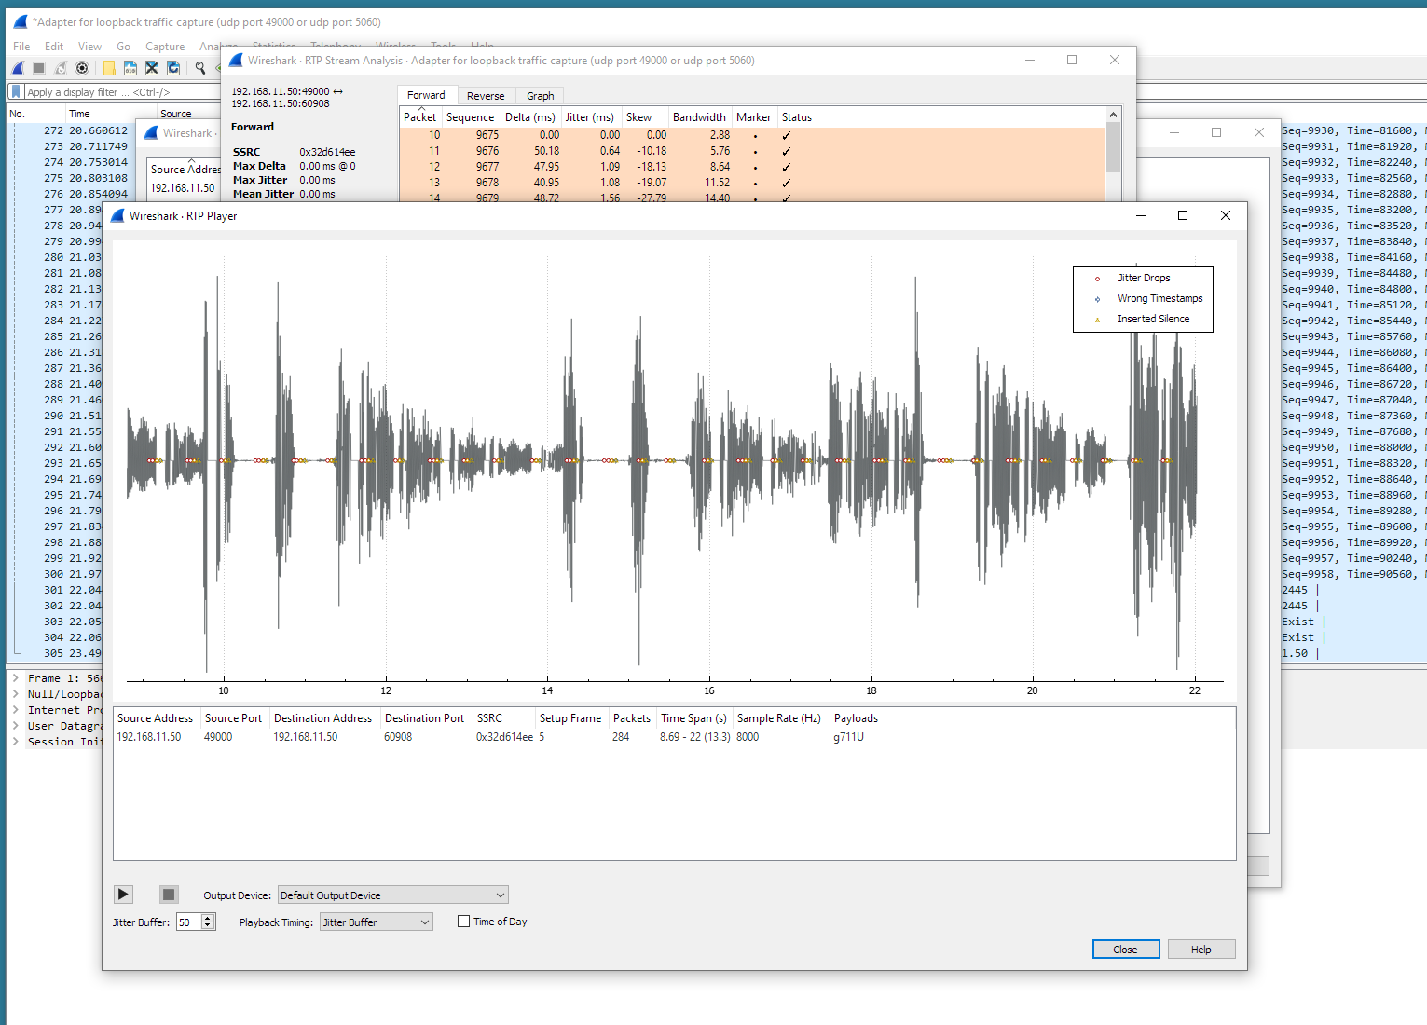Open display filter bookmarks

[x=14, y=91]
